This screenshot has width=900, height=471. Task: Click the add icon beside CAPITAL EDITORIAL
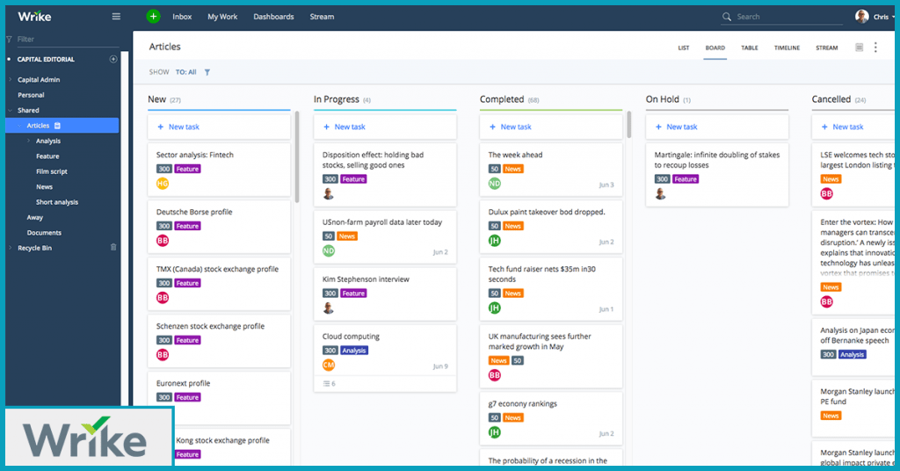tap(113, 59)
